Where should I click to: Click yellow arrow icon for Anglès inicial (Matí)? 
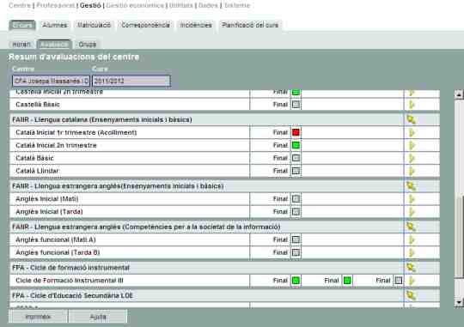coord(412,199)
